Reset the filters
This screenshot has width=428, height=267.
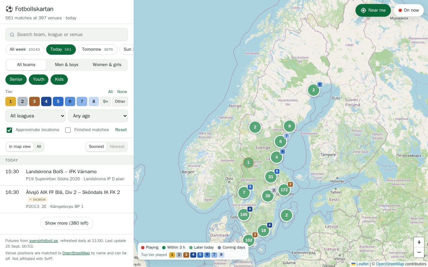[121, 130]
